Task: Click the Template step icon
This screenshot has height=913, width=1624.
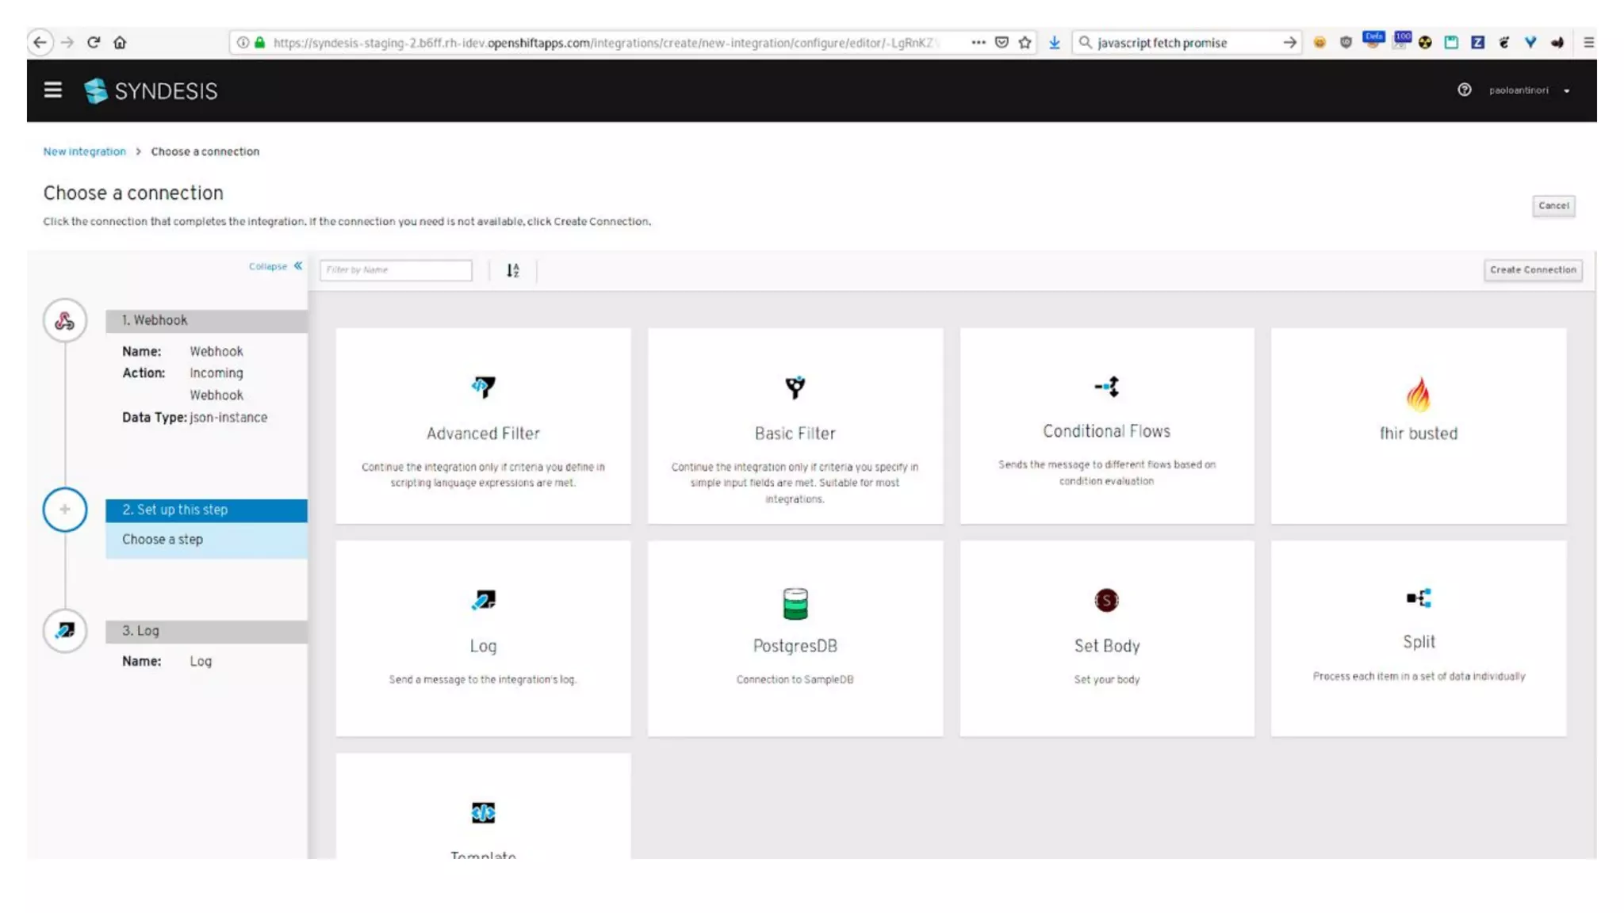Action: coord(483,812)
